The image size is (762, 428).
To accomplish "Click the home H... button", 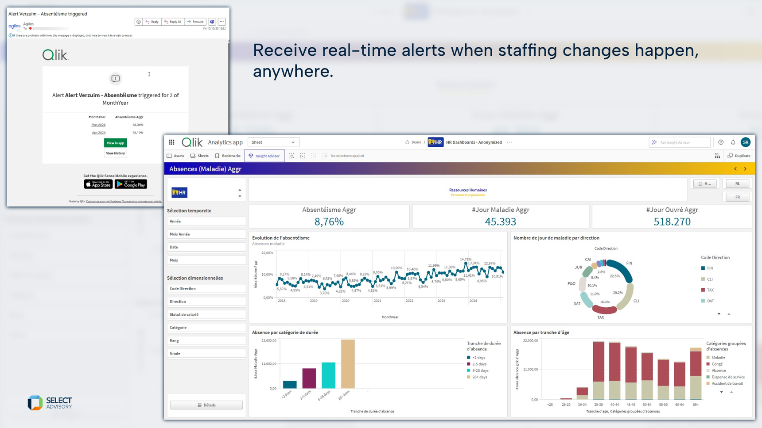I will tap(705, 183).
